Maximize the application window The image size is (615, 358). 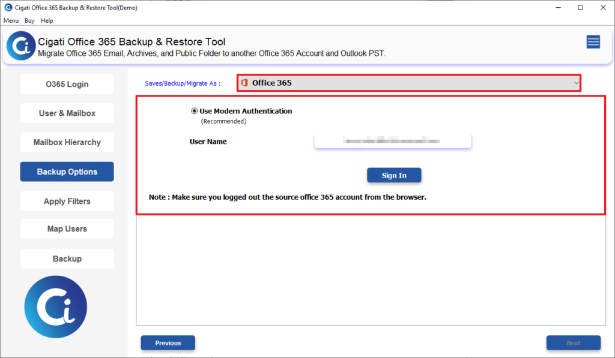coord(581,7)
